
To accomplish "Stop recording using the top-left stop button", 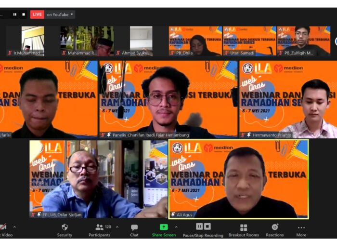I will (x=24, y=14).
